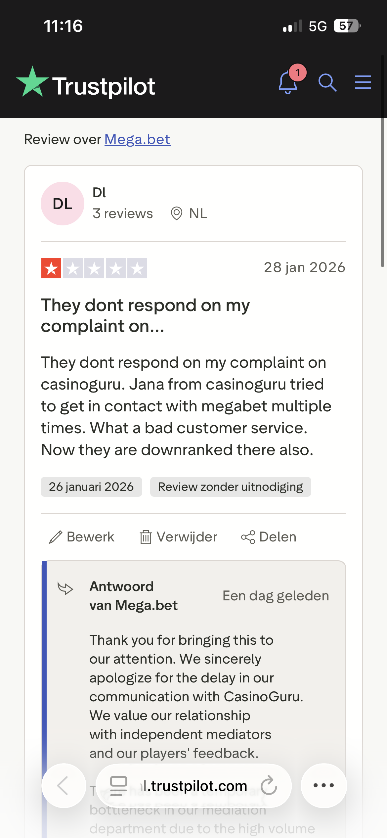This screenshot has height=838, width=387.
Task: Open reviewer name Dl profile
Action: click(x=99, y=193)
